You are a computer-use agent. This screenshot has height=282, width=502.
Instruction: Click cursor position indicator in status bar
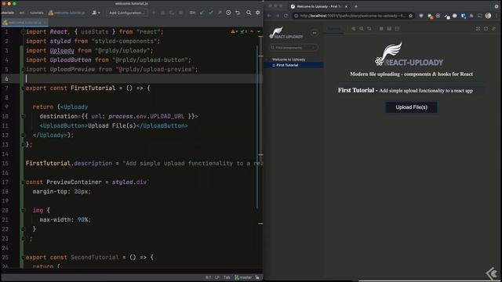click(x=208, y=277)
